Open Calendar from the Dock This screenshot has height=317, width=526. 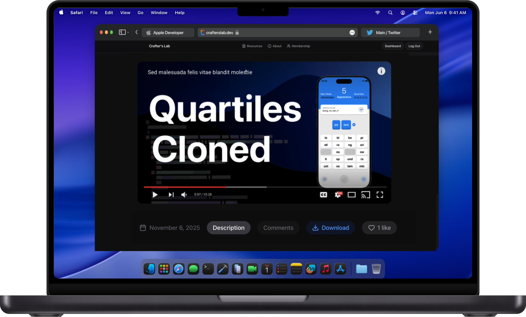pos(267,269)
